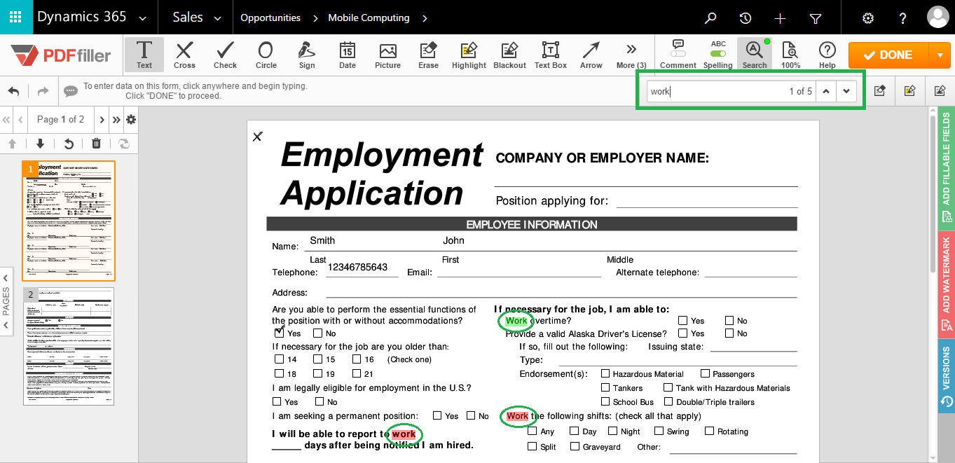Jump to last page double arrow
Screen dimensions: 955x463
tap(116, 120)
